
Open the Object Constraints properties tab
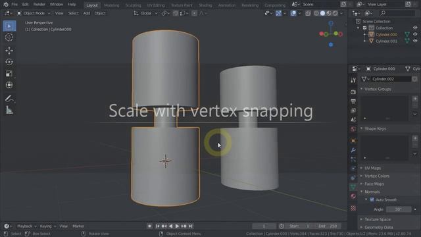353,178
